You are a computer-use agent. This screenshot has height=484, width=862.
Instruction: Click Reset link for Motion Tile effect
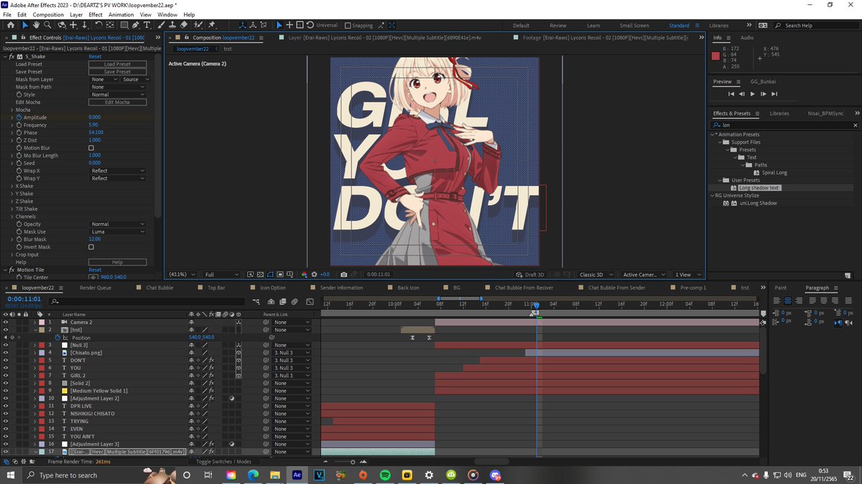pyautogui.click(x=95, y=270)
